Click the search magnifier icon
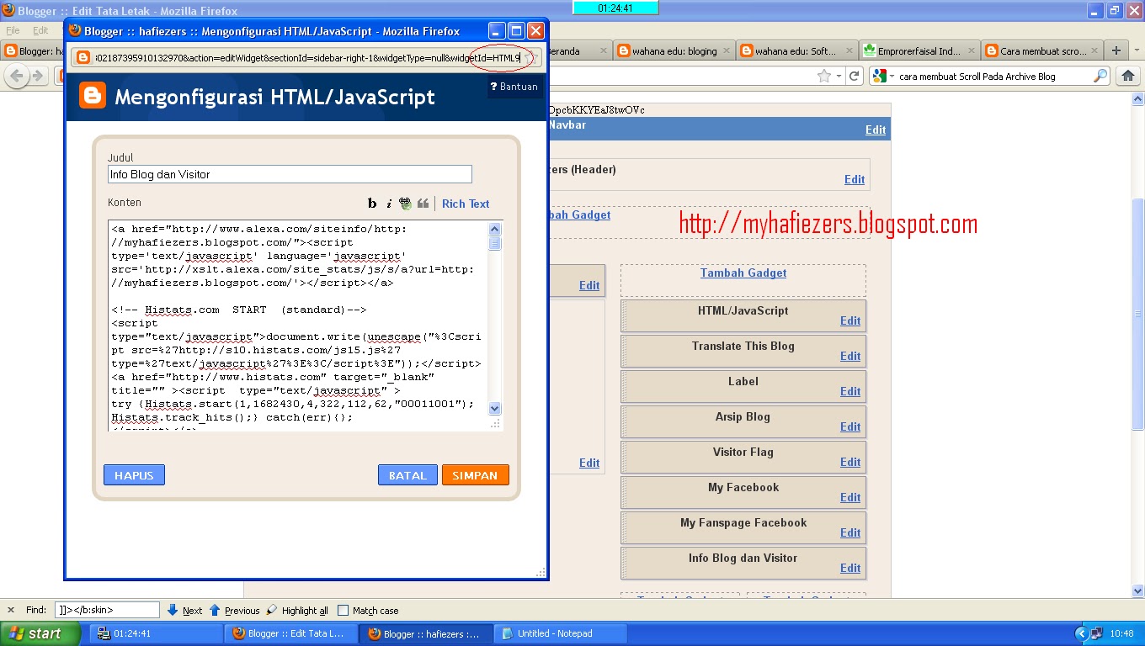 (1100, 76)
